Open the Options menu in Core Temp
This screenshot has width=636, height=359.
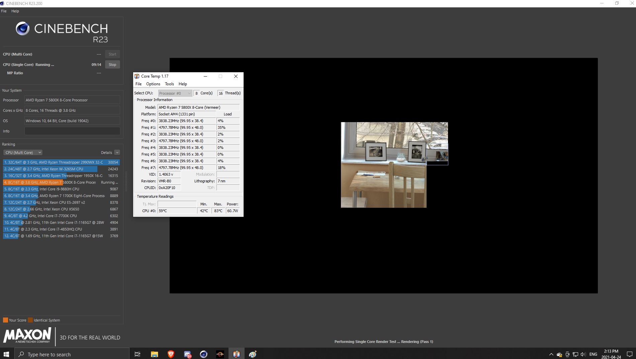pos(153,84)
